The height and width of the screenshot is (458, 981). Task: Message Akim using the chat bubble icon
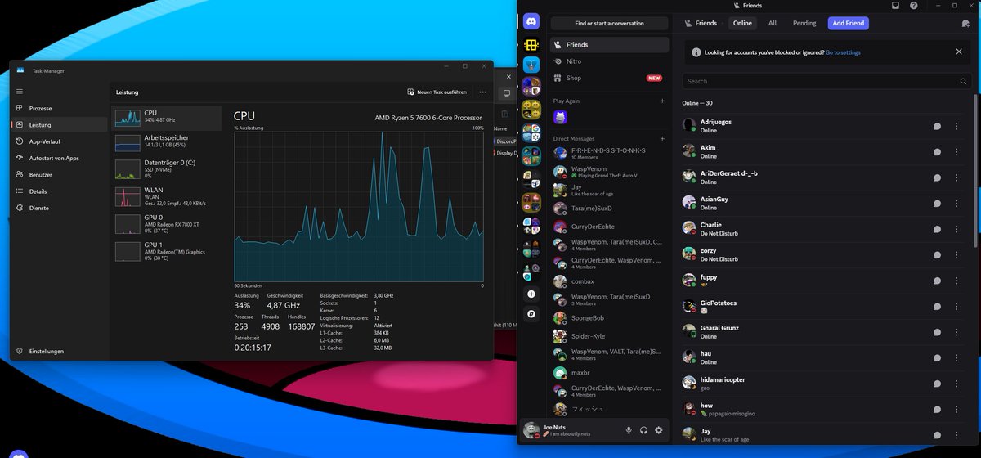(x=938, y=152)
